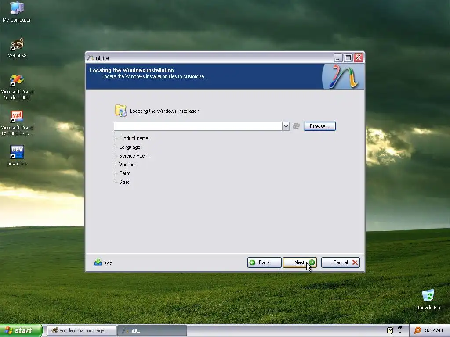The height and width of the screenshot is (337, 450).
Task: Open Microsoft Visual J# 2005 Express shortcut
Action: pyautogui.click(x=17, y=123)
